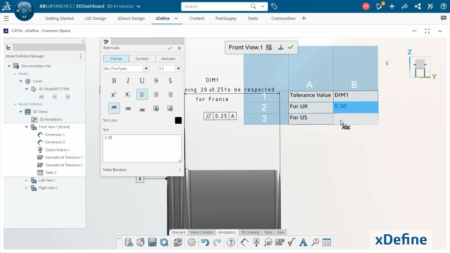The width and height of the screenshot is (450, 253).
Task: Switch to Views Creation toolbar tab
Action: pos(202,232)
